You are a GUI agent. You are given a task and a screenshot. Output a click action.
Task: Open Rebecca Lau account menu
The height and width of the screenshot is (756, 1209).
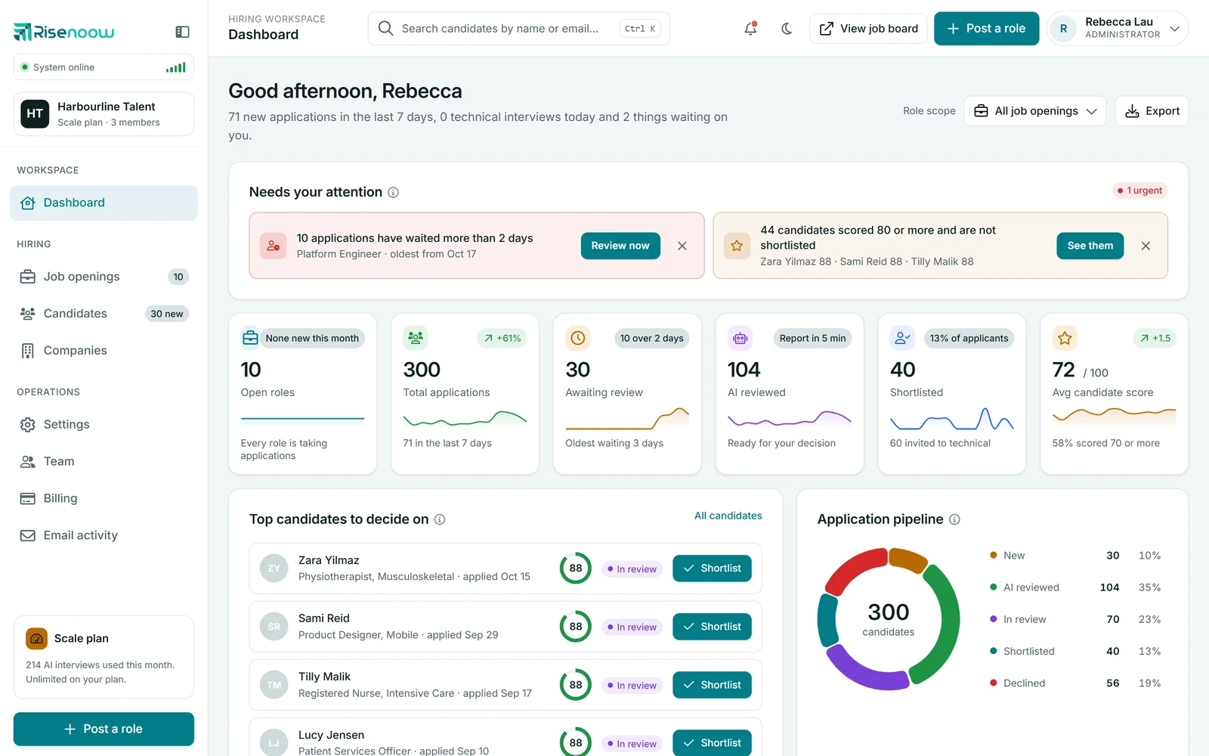[x=1118, y=29]
